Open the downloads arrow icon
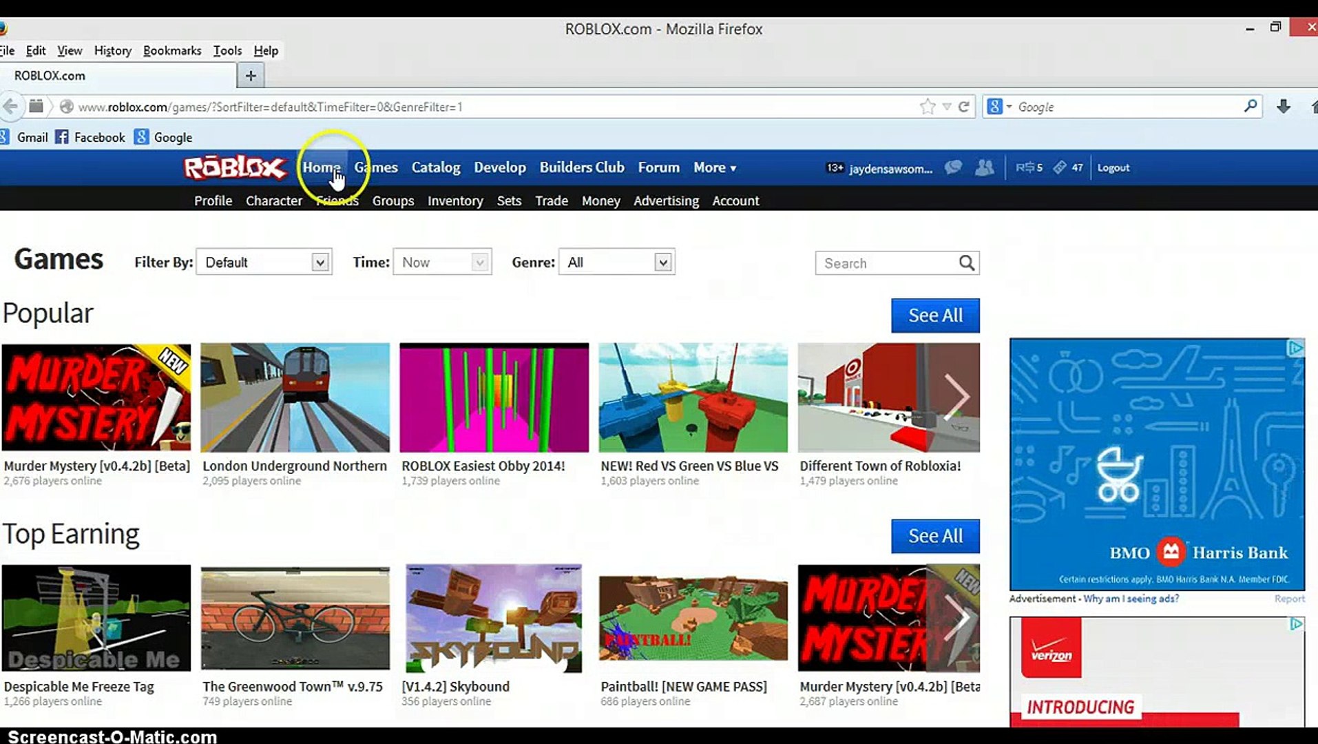The image size is (1318, 744). 1284,106
